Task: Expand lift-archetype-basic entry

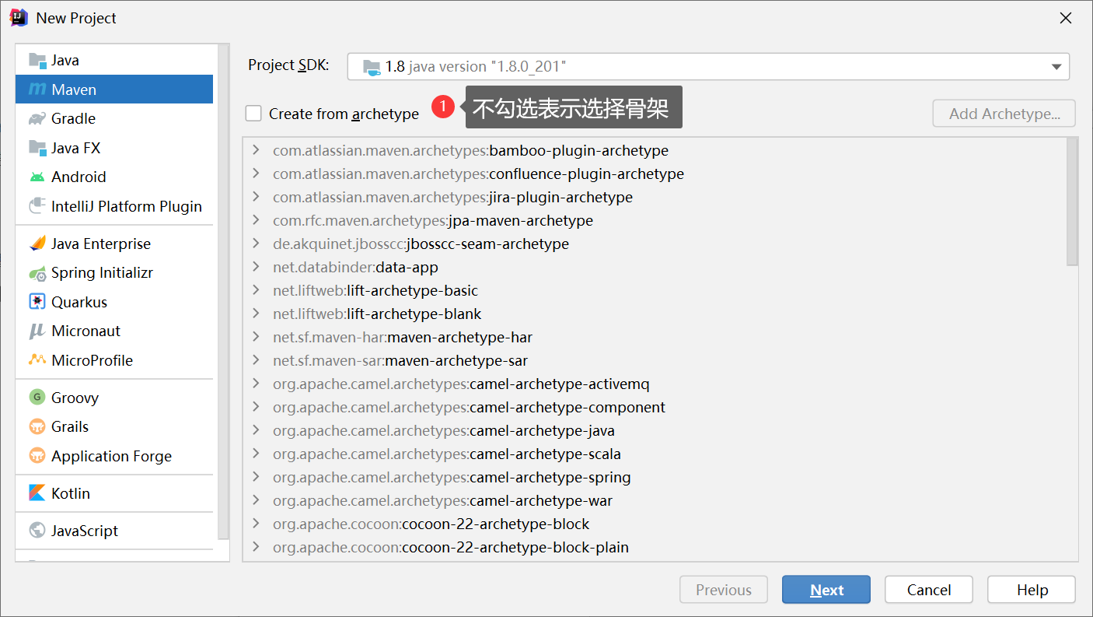Action: click(x=257, y=290)
